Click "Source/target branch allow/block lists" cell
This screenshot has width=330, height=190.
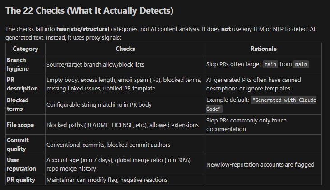(x=96, y=64)
